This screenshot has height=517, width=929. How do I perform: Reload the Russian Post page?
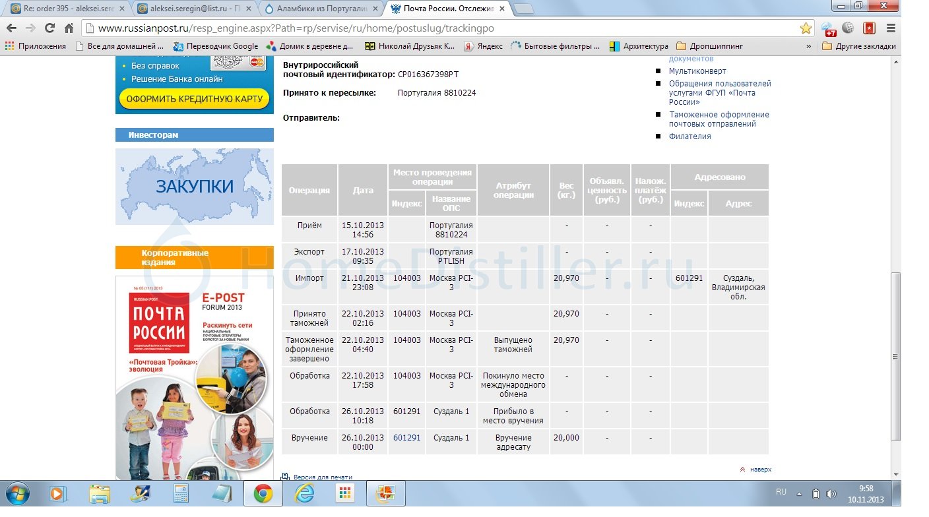pyautogui.click(x=49, y=28)
